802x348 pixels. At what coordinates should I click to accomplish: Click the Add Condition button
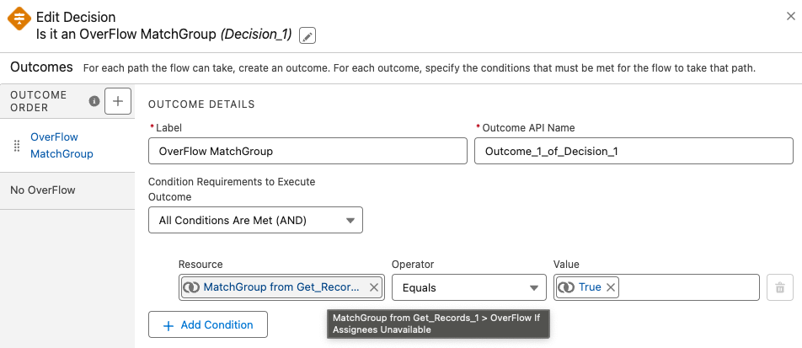tap(207, 325)
